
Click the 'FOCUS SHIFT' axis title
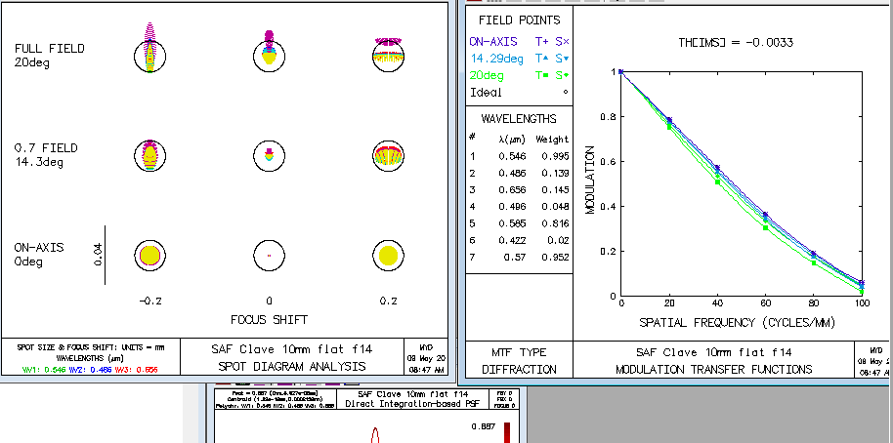click(269, 320)
